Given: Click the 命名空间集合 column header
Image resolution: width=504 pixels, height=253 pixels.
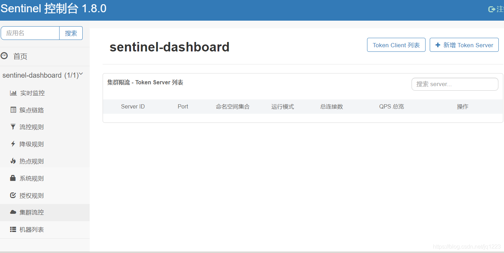Looking at the screenshot, I should coord(233,107).
